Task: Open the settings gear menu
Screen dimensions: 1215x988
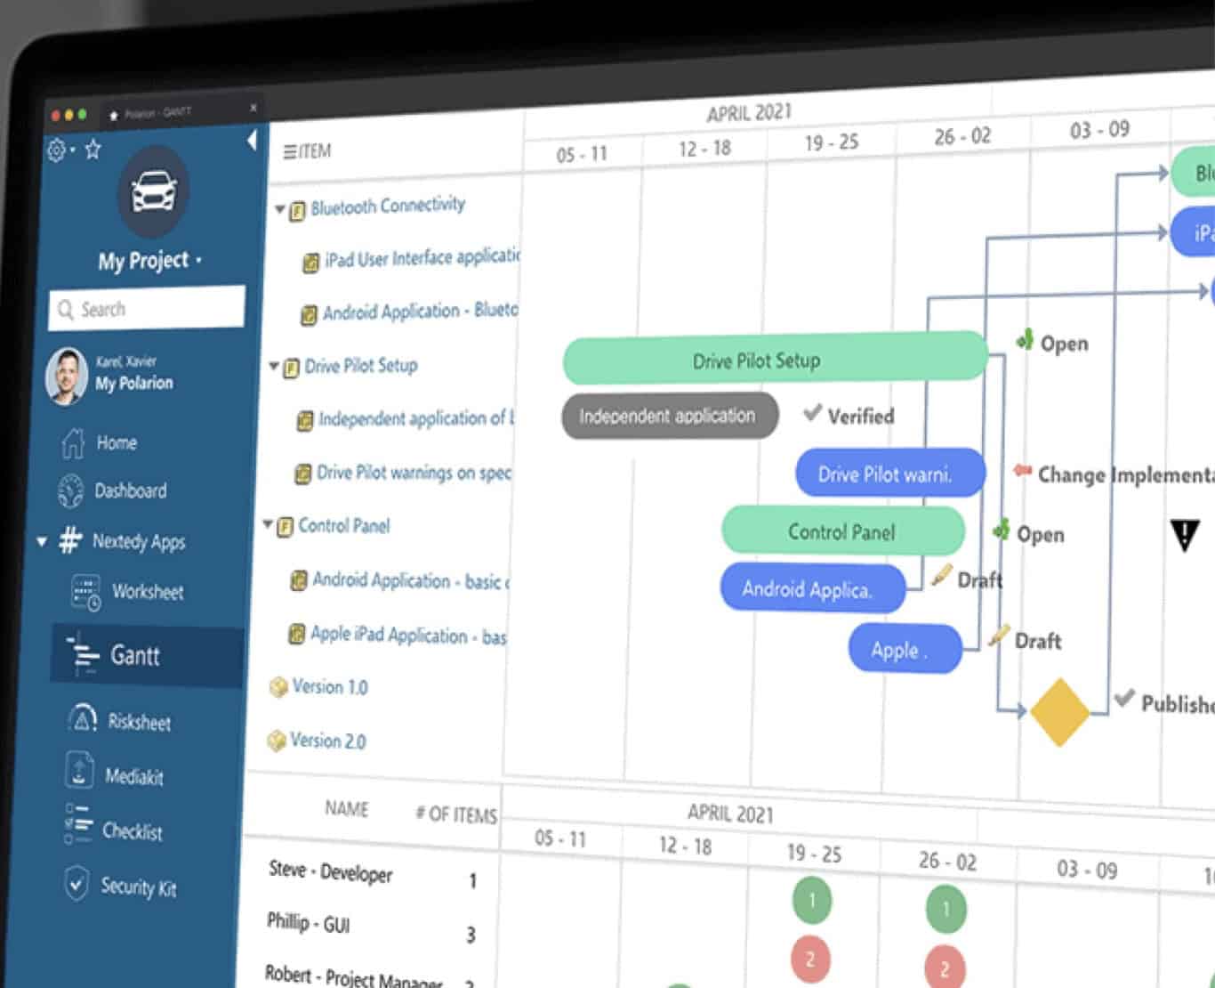Action: [55, 150]
